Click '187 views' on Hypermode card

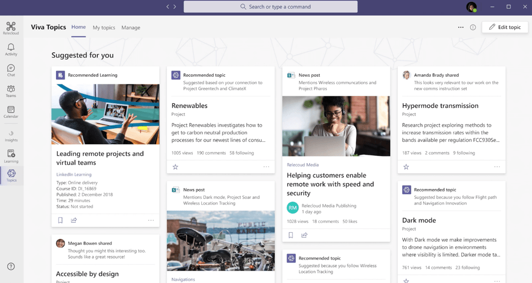click(x=411, y=153)
